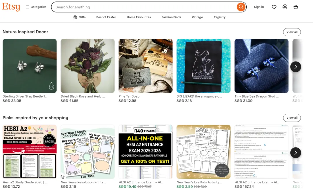
Task: Open Gifts link with gift icon
Action: point(79,17)
